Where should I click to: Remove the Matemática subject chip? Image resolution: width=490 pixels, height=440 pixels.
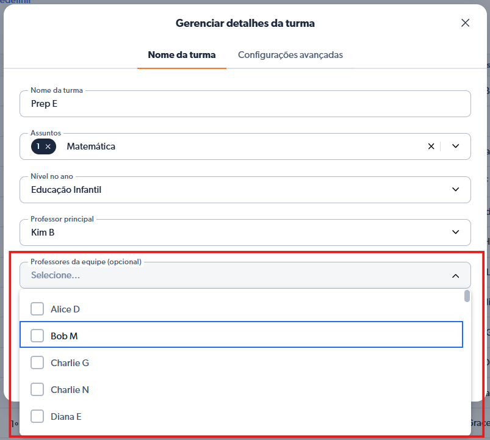[48, 146]
